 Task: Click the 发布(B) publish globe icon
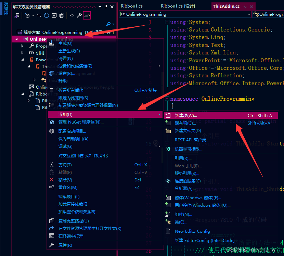[51, 73]
